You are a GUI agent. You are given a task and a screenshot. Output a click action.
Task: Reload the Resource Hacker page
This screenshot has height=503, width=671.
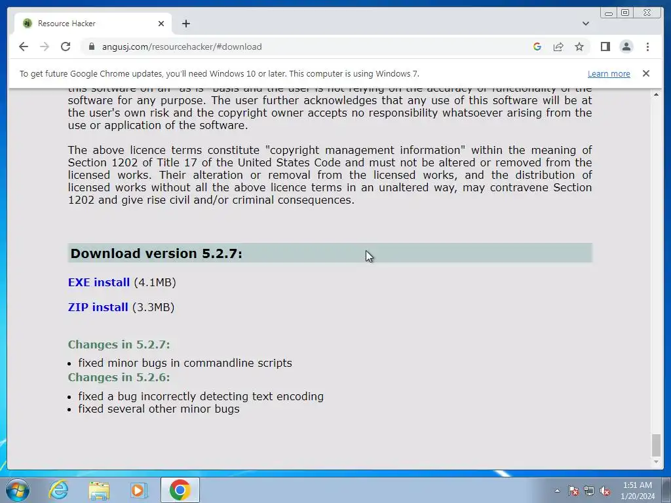(66, 47)
